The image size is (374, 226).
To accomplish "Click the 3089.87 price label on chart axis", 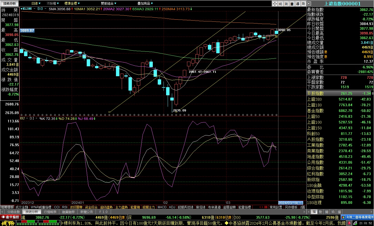I will (27, 31).
